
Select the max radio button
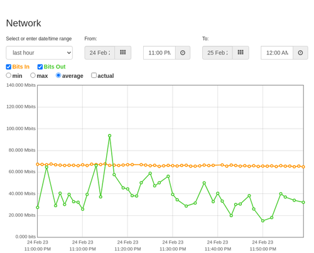click(33, 75)
